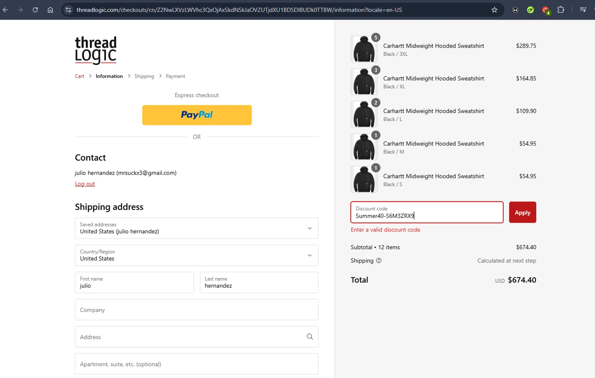Apply the discount code
Screen dimensions: 595x378
pyautogui.click(x=522, y=212)
